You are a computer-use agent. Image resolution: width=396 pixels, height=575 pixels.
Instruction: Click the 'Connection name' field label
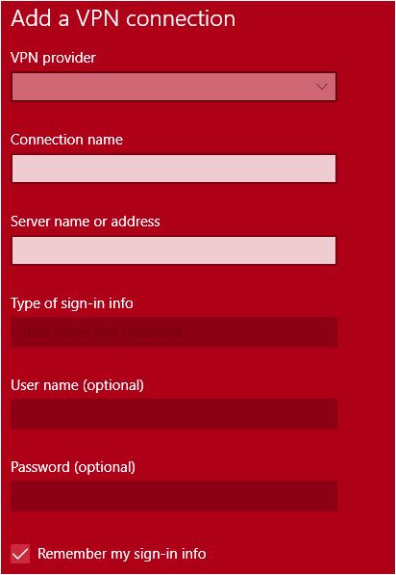[67, 140]
